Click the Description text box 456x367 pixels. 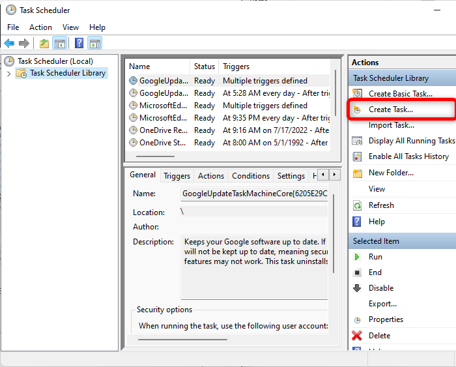(x=254, y=267)
